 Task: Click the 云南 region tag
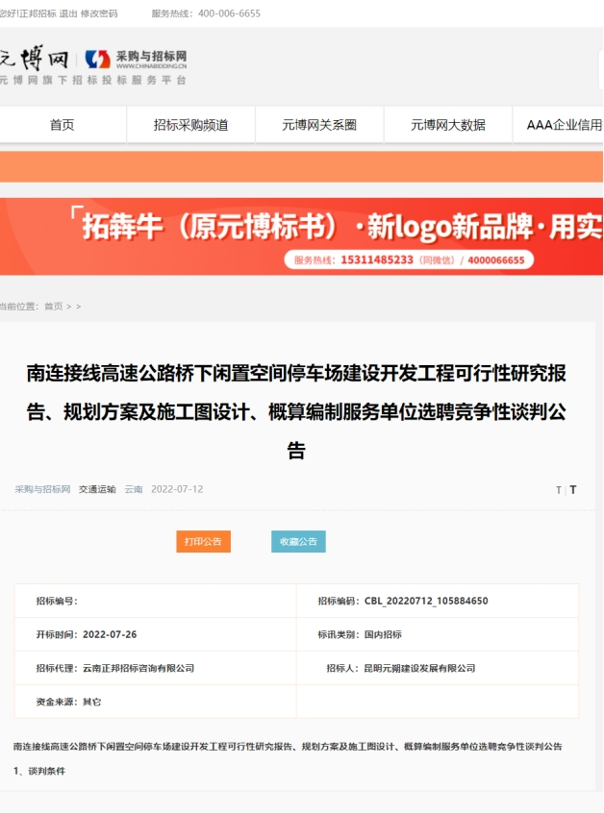point(134,489)
